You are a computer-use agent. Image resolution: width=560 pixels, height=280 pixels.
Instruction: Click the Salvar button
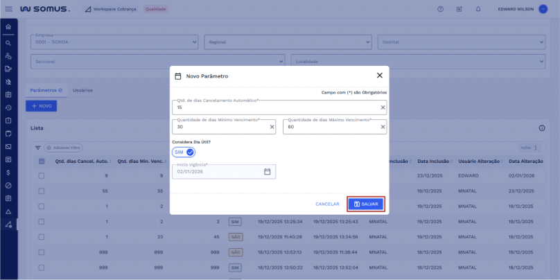click(365, 204)
